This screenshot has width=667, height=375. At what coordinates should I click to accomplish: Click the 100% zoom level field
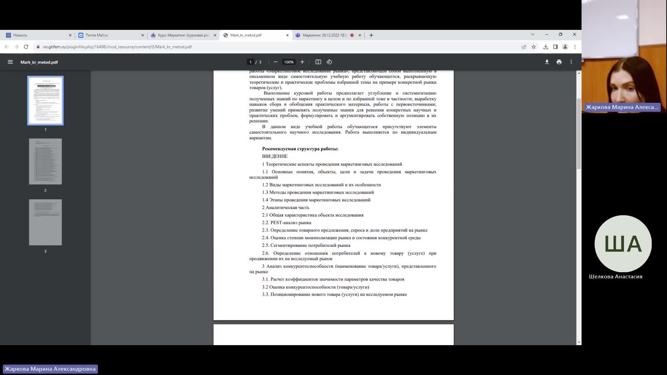tap(289, 62)
